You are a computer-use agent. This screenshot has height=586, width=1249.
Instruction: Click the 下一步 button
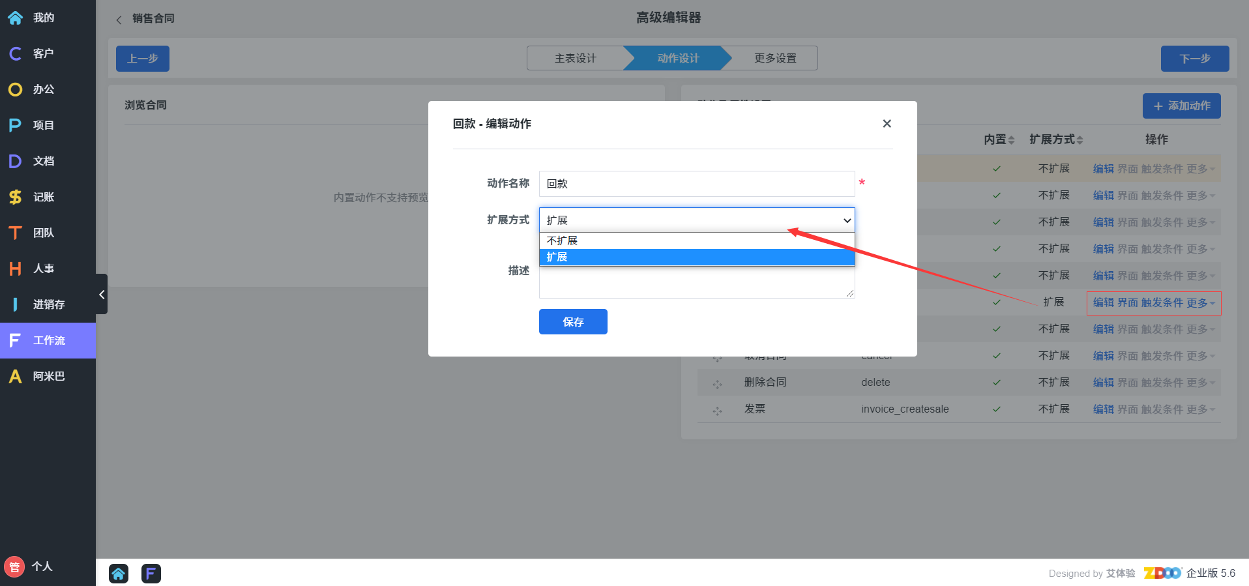tap(1195, 59)
